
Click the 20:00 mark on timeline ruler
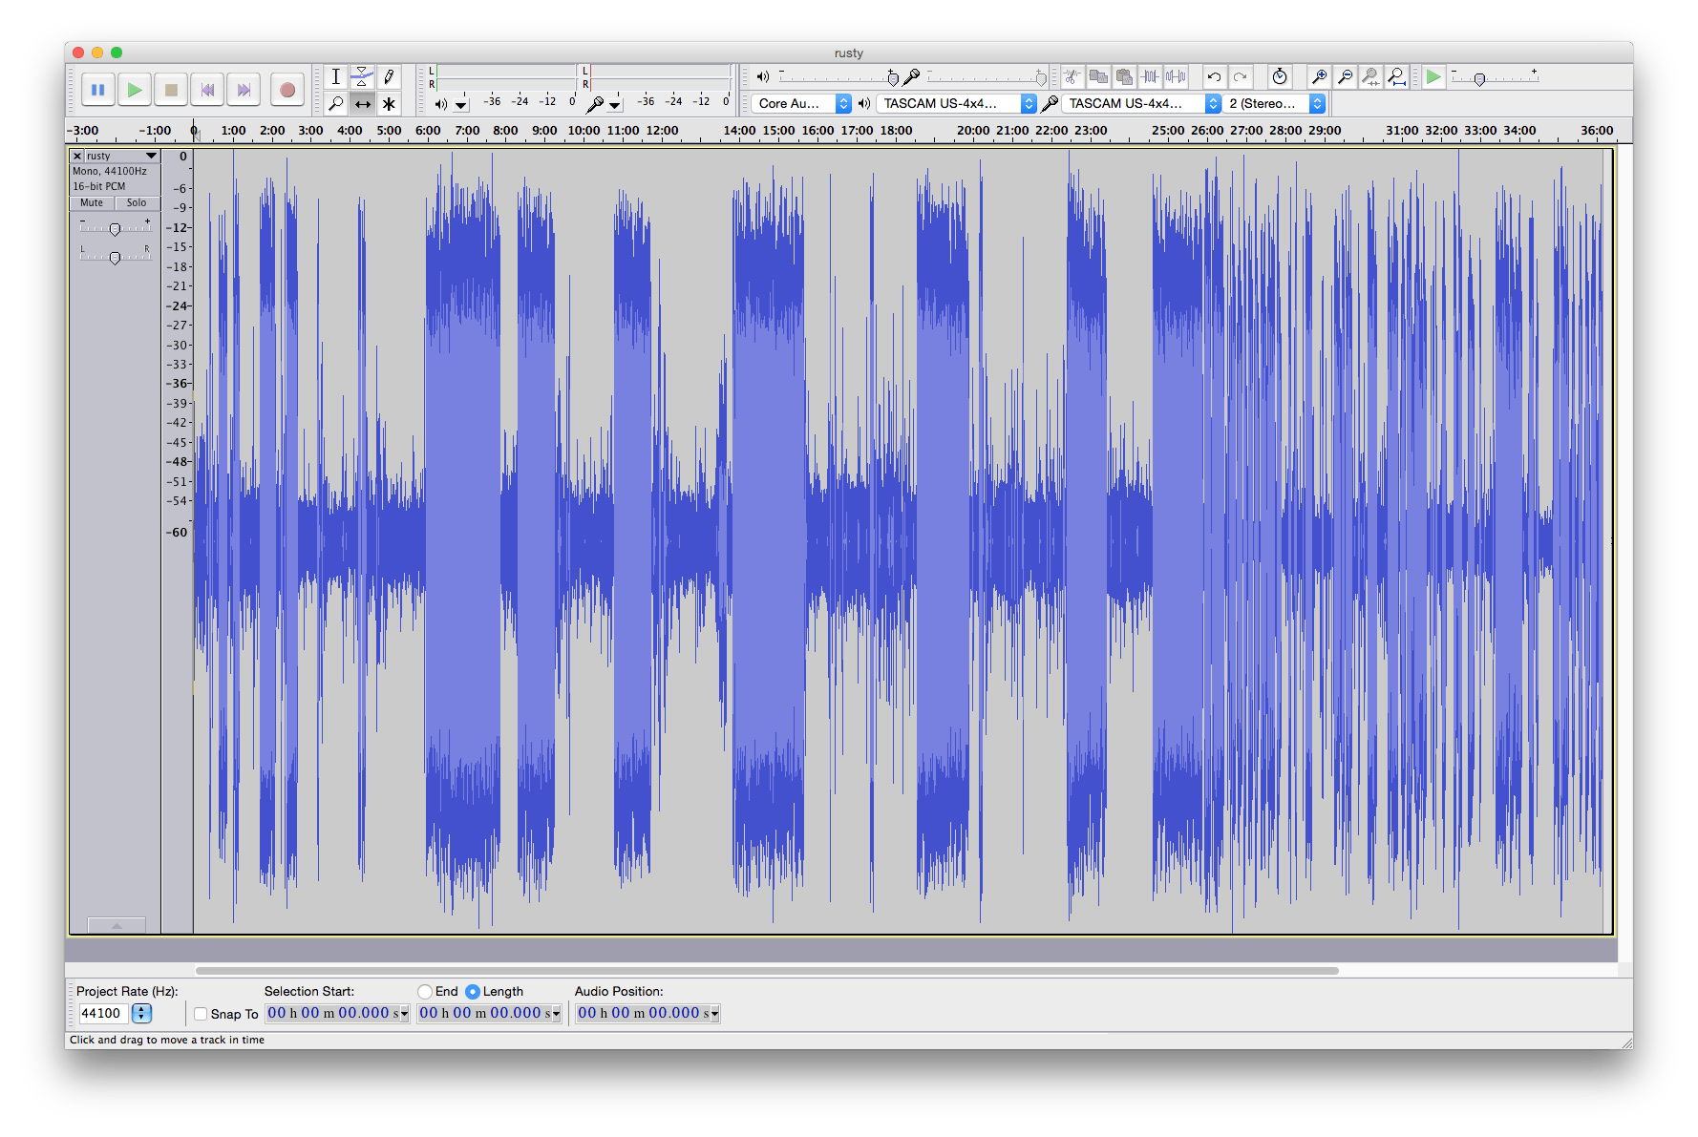pyautogui.click(x=973, y=131)
